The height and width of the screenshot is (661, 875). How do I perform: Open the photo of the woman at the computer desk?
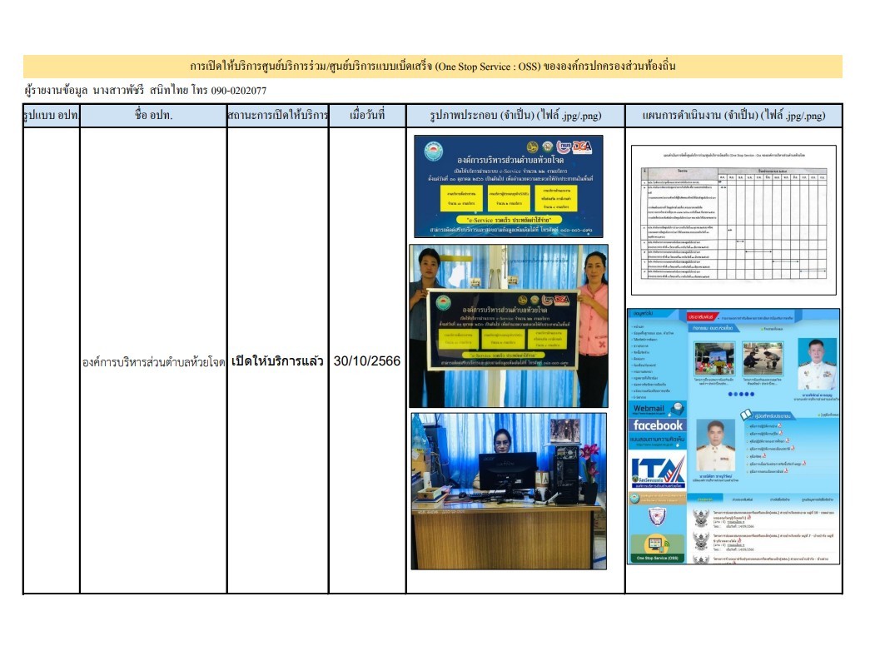point(509,491)
